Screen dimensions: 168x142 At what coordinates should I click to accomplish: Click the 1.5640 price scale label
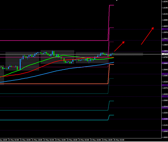pos(165,69)
